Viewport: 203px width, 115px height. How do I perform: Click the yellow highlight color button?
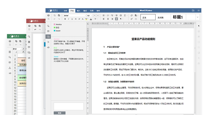(87, 19)
